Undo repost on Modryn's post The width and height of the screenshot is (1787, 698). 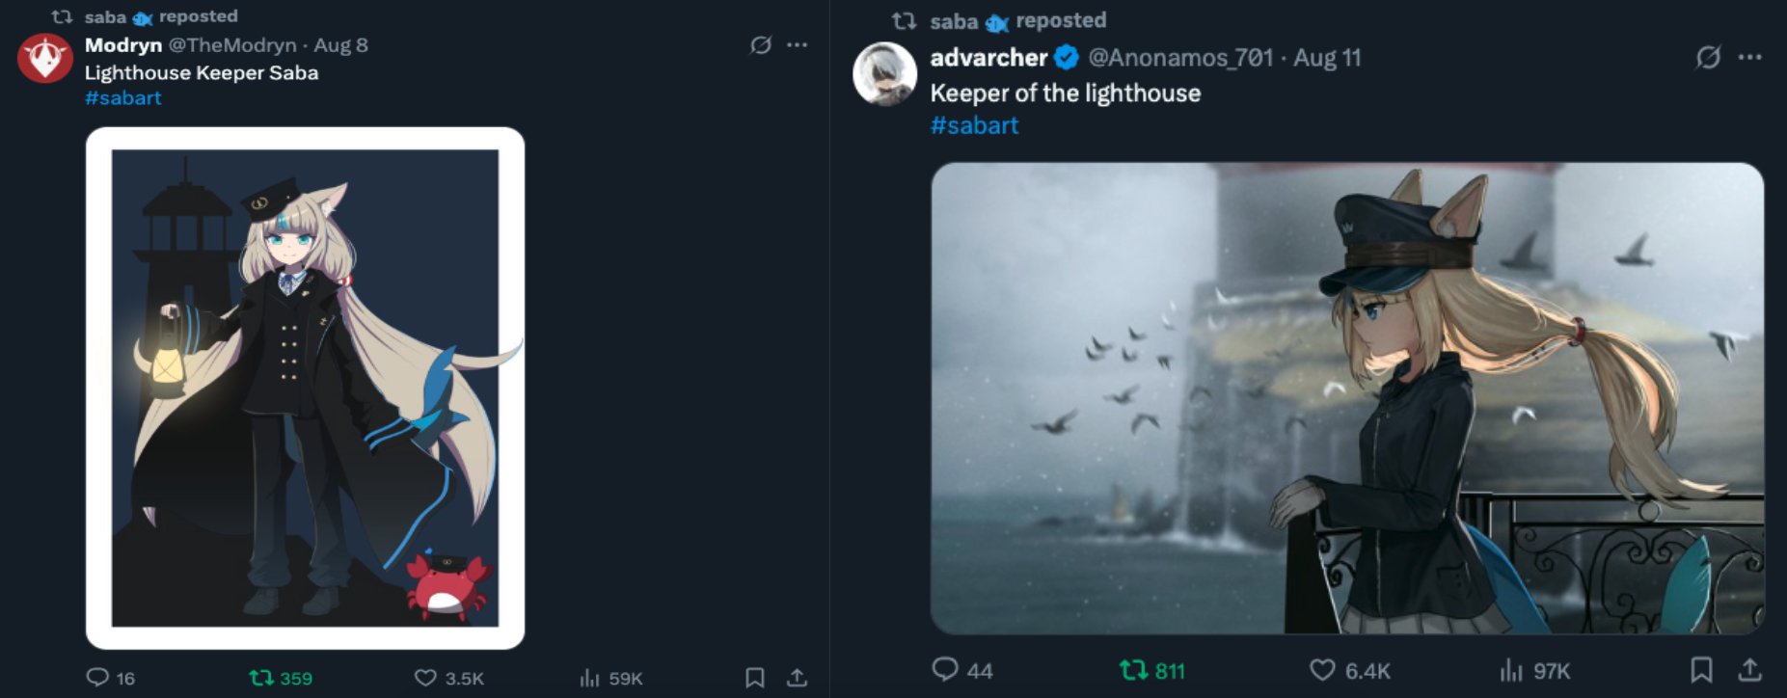pyautogui.click(x=261, y=678)
